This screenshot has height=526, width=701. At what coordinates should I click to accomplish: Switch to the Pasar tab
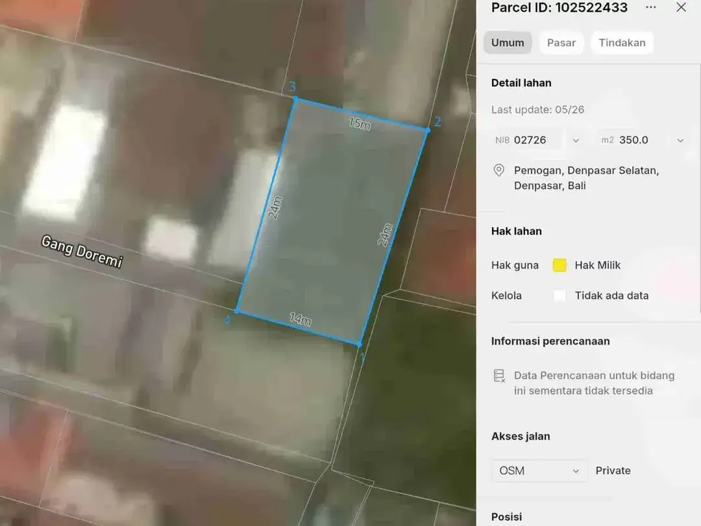(561, 42)
